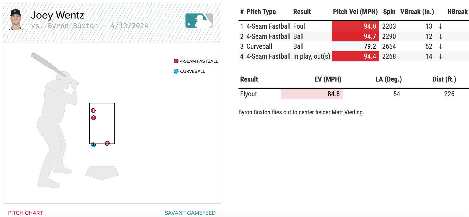
Task: Click the down arrow in pitch 3 row
Action: click(441, 46)
